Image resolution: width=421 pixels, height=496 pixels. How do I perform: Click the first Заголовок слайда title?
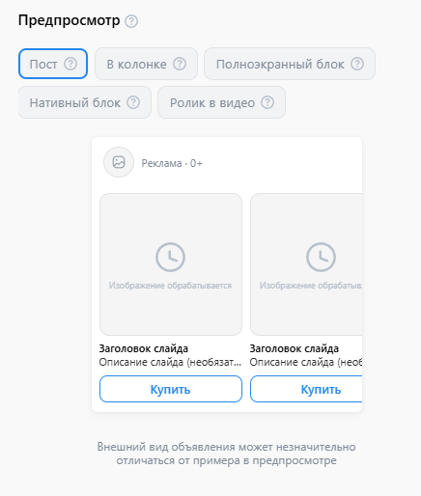144,348
